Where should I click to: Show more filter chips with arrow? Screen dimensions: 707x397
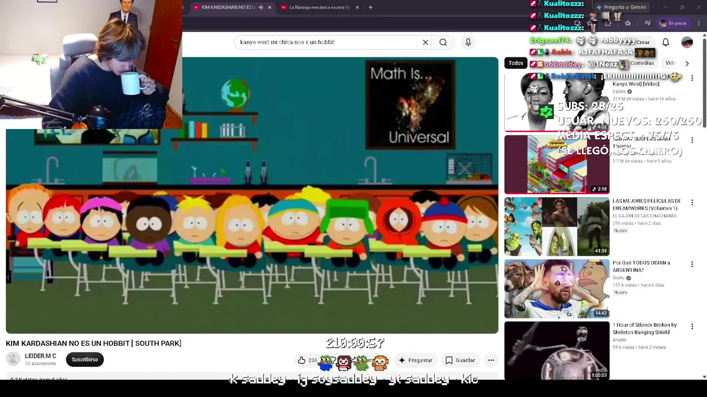click(687, 63)
